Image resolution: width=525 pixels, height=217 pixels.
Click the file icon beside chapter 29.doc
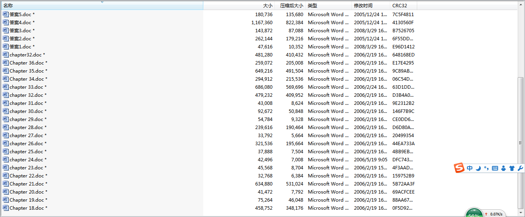pyautogui.click(x=5, y=119)
